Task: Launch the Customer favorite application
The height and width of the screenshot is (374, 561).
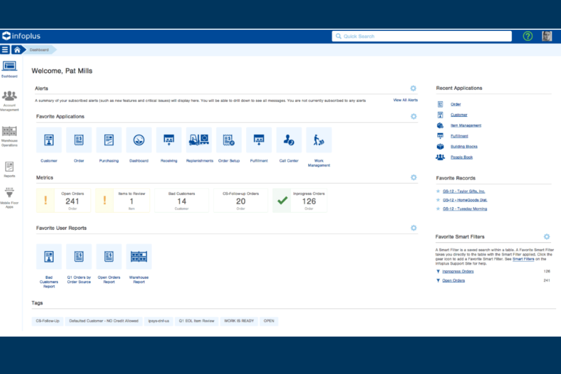Action: pos(49,140)
